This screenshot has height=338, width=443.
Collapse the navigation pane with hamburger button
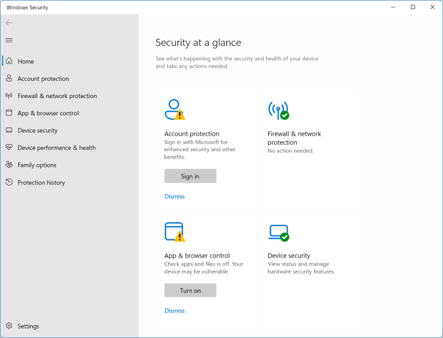tap(9, 40)
